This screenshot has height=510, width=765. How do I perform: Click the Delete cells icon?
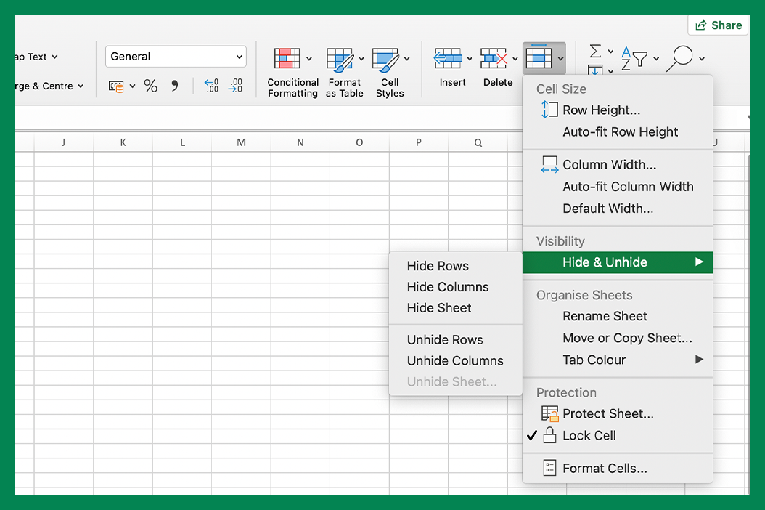(x=494, y=59)
